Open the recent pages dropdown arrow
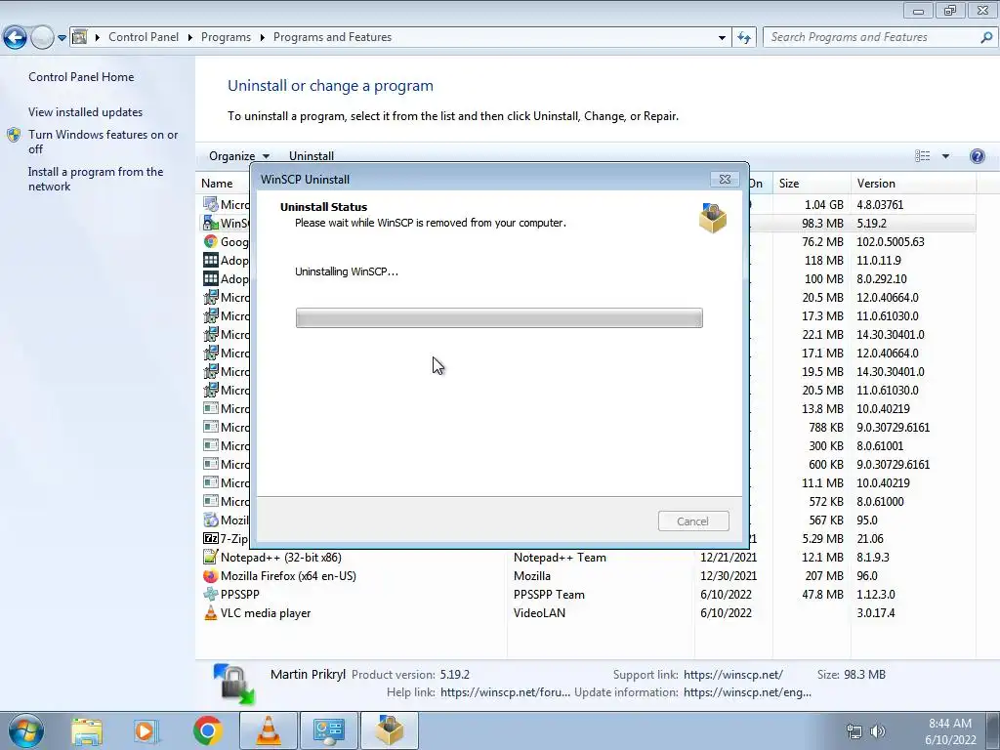Viewport: 1000px width, 750px height. (x=62, y=38)
